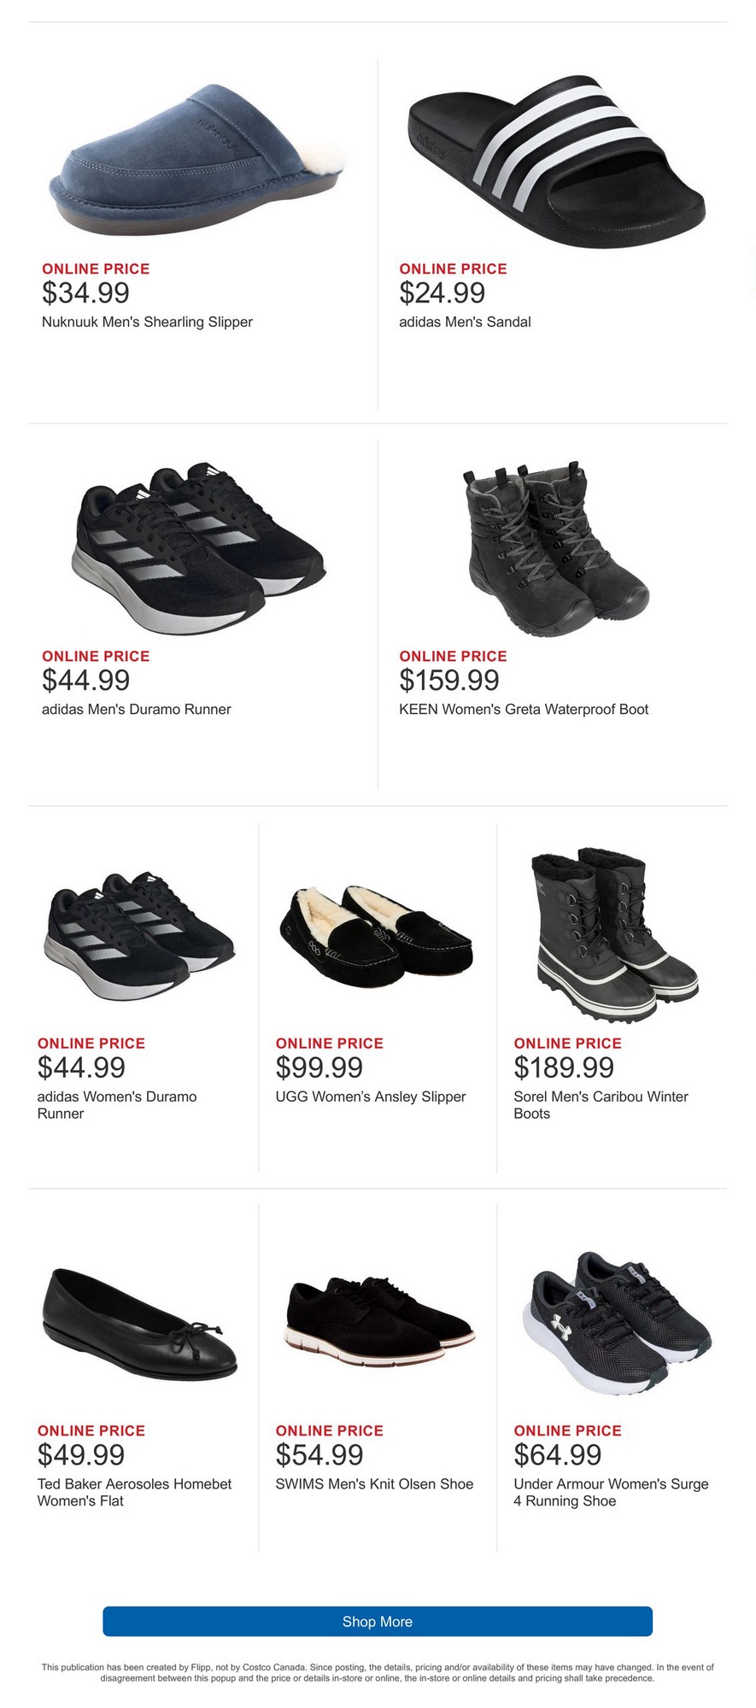Viewport: 756px width, 1708px height.
Task: Select the UGG Women's Ansley Slipper title
Action: coord(371,1097)
